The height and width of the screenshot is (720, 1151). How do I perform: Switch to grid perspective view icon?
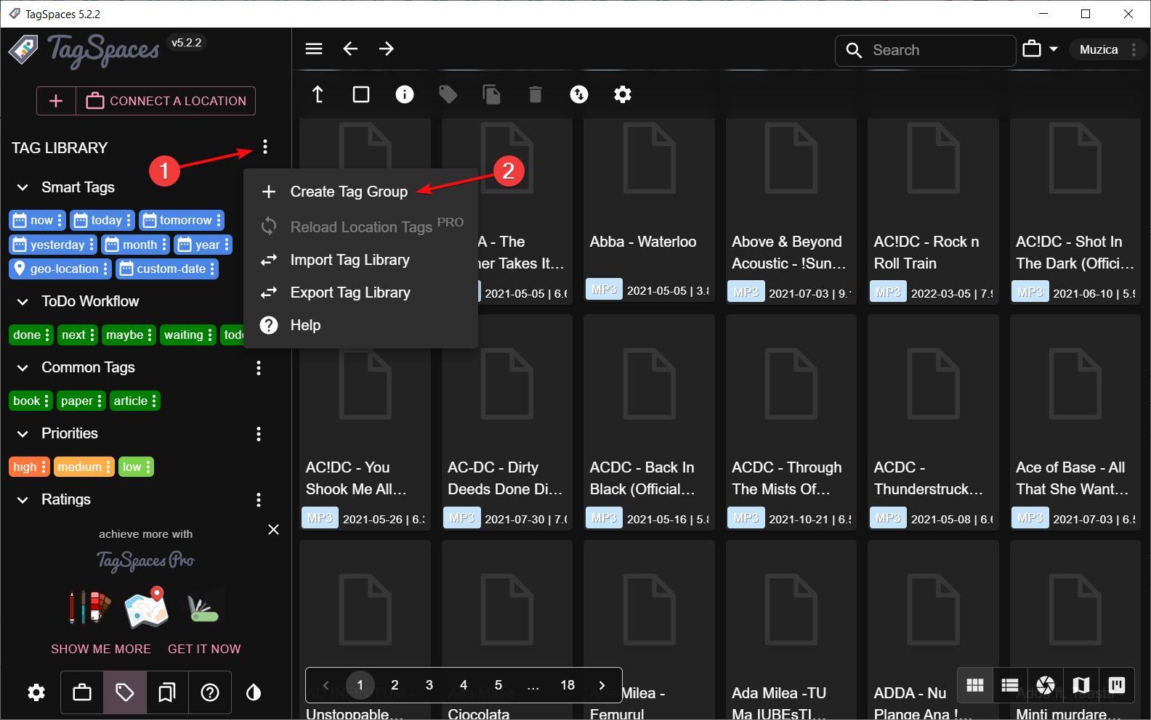click(x=975, y=685)
